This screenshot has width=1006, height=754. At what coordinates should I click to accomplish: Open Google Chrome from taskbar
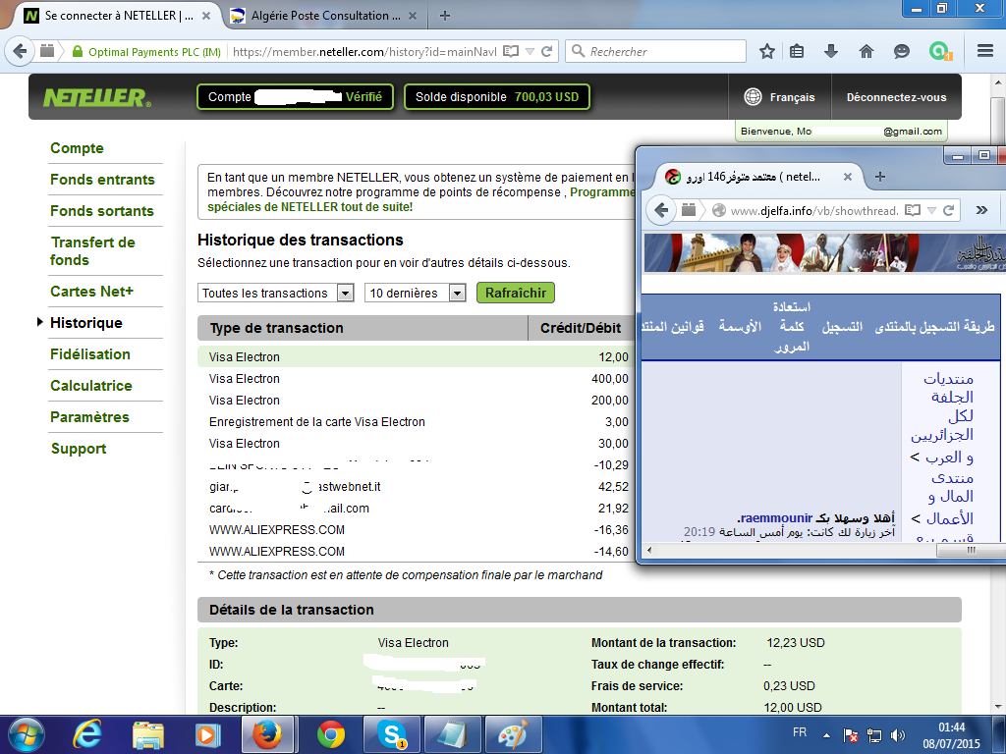[330, 734]
